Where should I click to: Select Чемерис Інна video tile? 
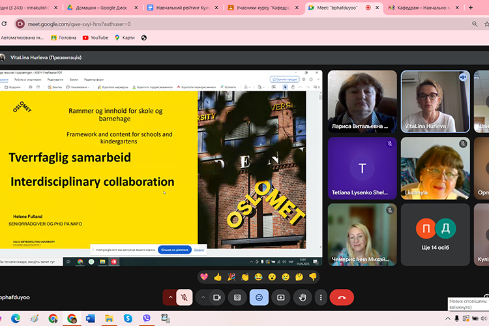362,235
